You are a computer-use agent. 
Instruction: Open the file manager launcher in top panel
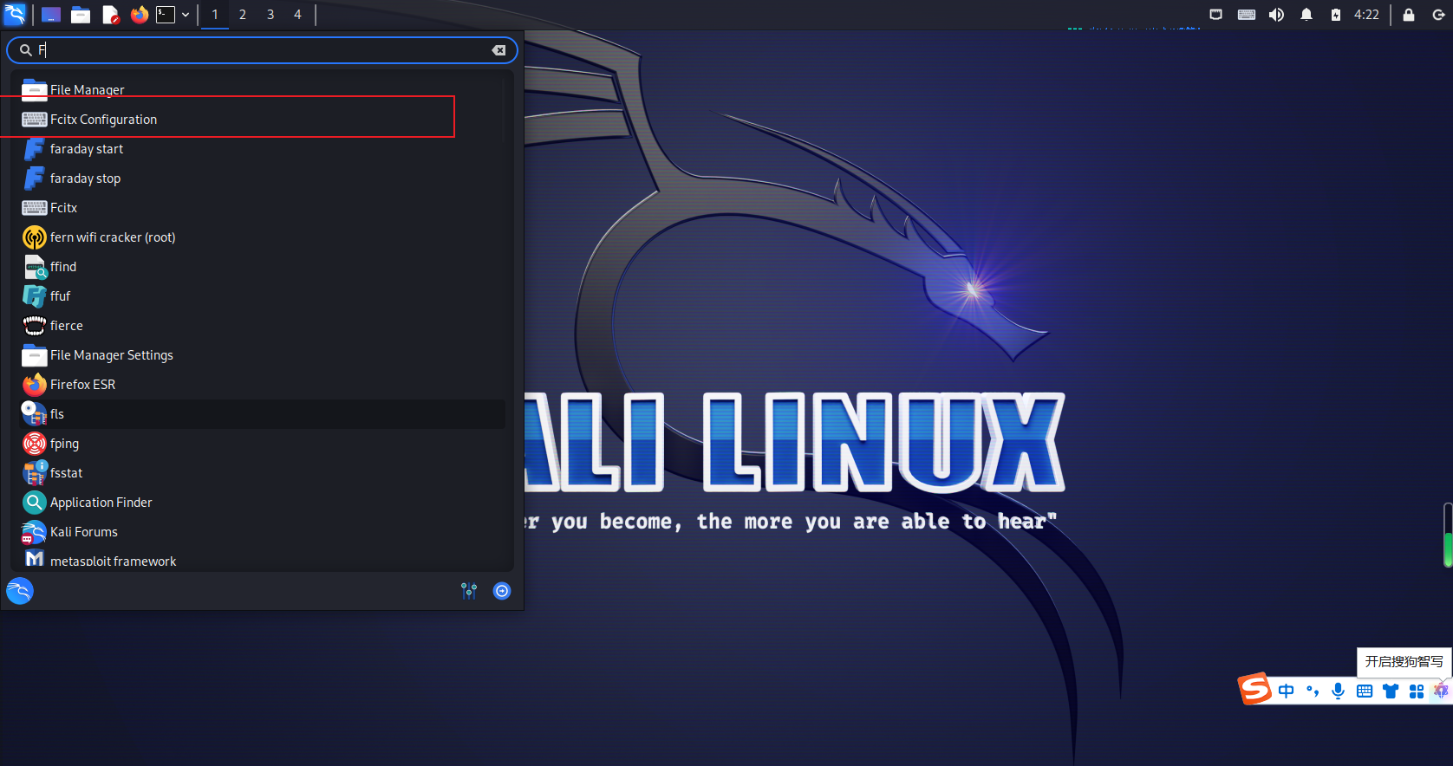coord(81,15)
